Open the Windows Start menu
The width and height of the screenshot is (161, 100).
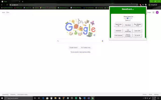point(2,98)
